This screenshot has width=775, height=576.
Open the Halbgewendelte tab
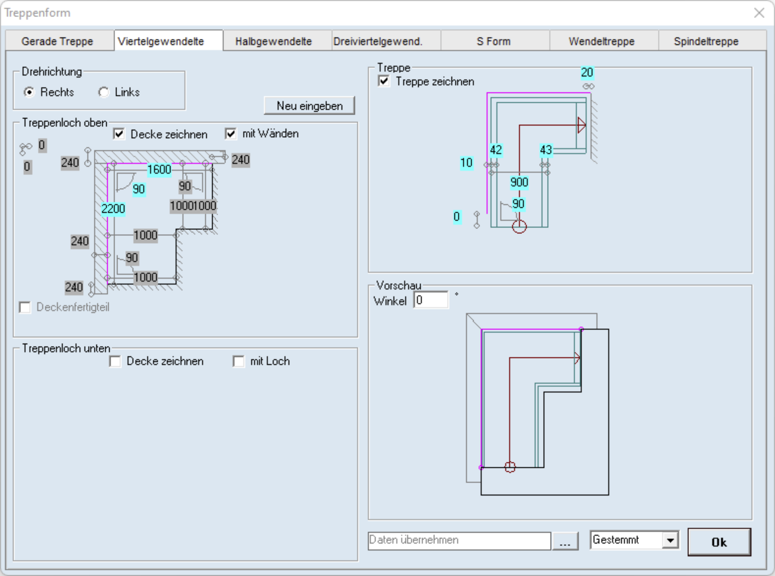pos(277,41)
